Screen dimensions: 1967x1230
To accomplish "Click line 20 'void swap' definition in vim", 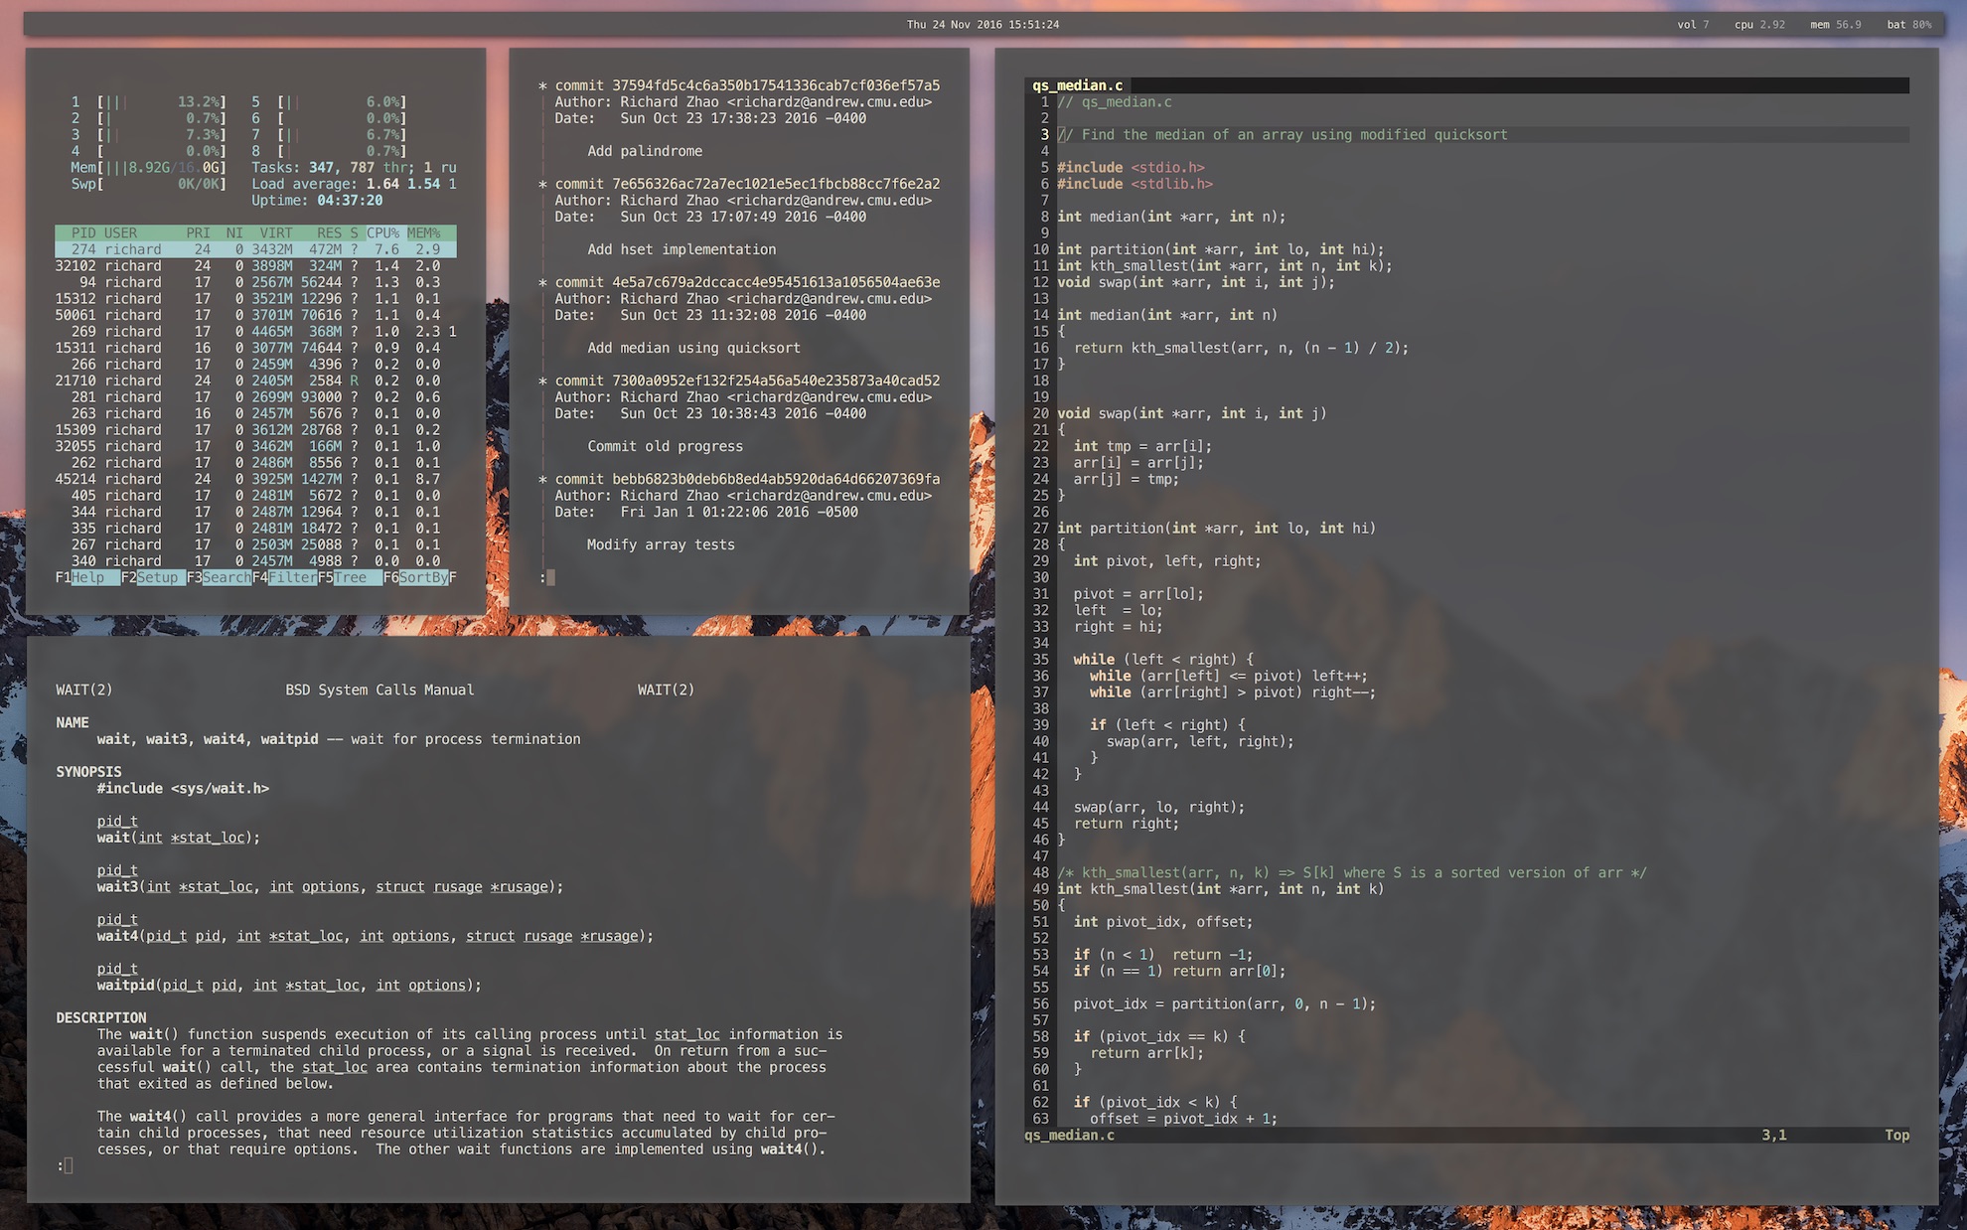I will pyautogui.click(x=1192, y=413).
